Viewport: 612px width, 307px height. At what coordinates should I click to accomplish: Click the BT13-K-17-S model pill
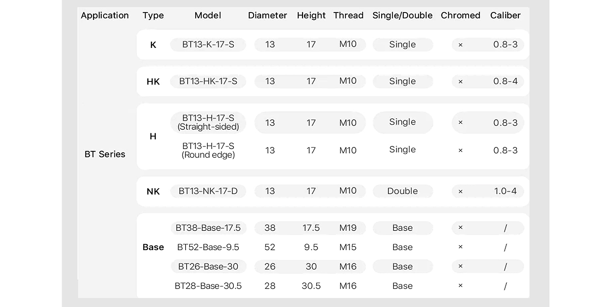pos(208,45)
